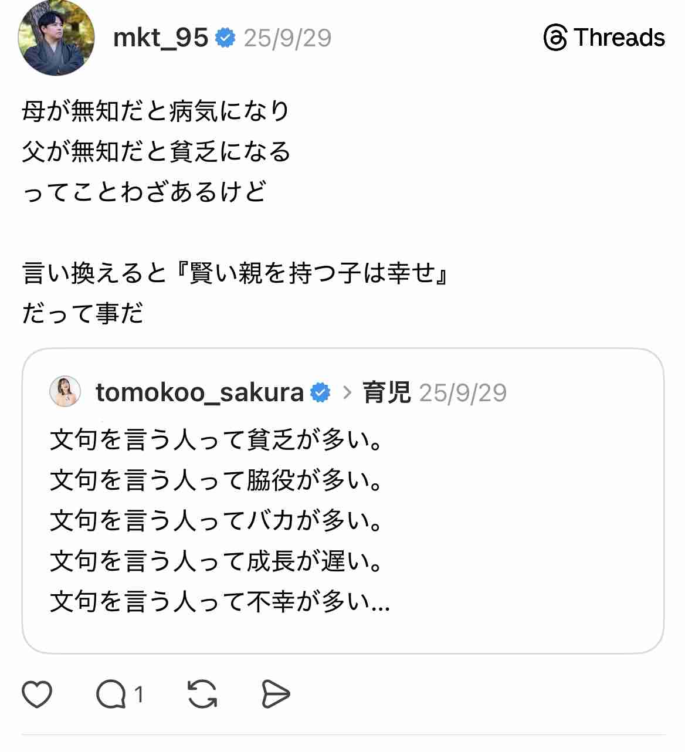View the reply count next to comment icon
The width and height of the screenshot is (685, 752).
pos(139,695)
